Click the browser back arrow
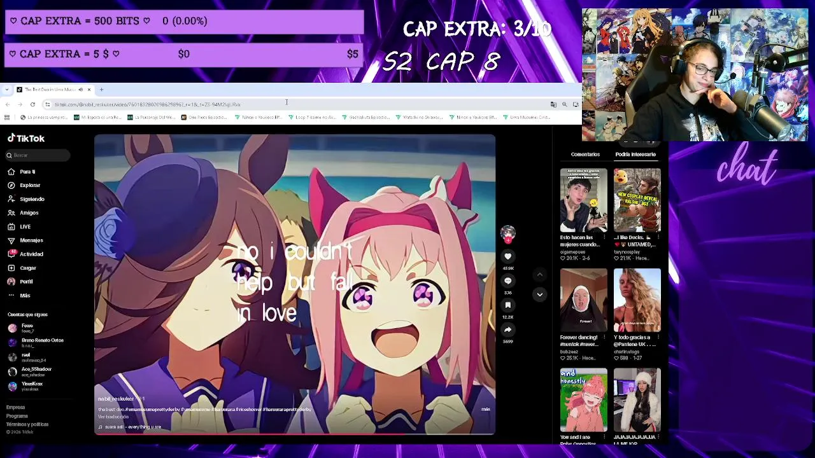This screenshot has width=815, height=458. tap(8, 104)
